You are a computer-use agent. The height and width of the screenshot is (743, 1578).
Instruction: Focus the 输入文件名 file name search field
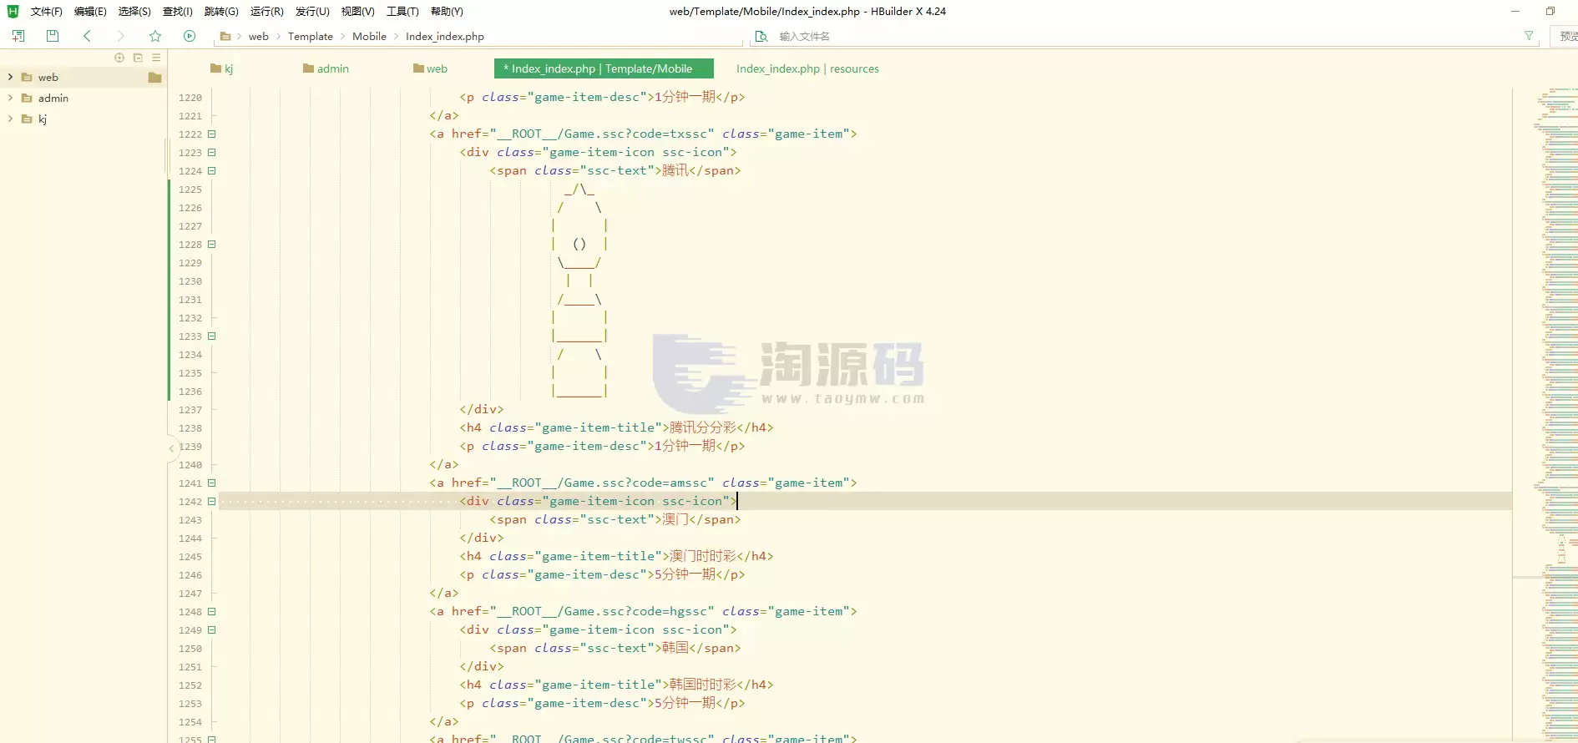pos(1144,37)
